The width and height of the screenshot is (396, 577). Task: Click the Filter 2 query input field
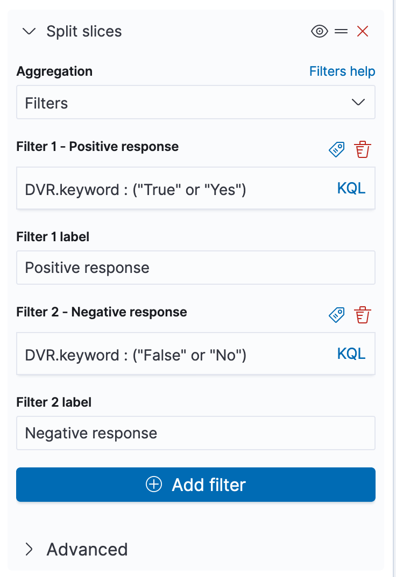[172, 355]
